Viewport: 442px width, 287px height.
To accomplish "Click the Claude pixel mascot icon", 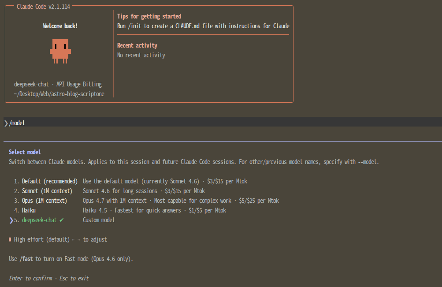I will (60, 50).
